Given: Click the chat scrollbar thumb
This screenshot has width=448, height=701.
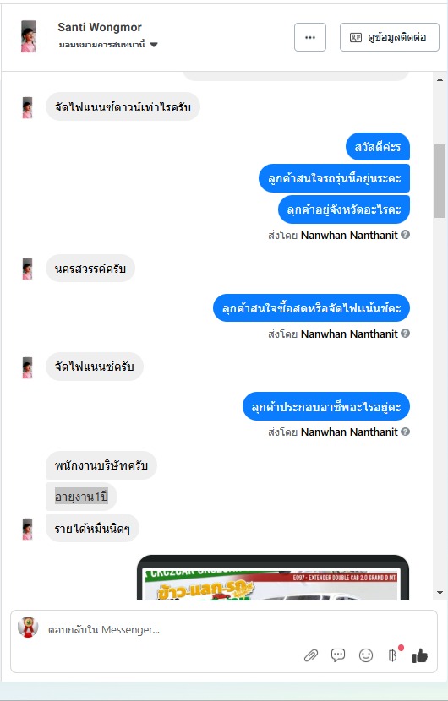Looking at the screenshot, I should click(440, 181).
